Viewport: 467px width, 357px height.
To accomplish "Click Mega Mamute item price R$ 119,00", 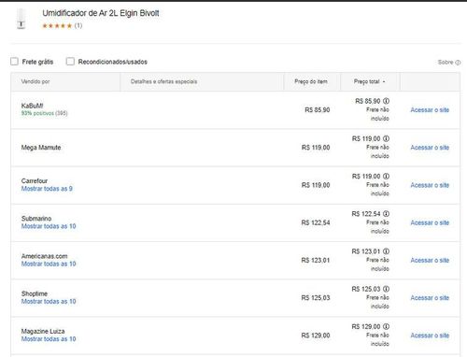I will click(316, 148).
